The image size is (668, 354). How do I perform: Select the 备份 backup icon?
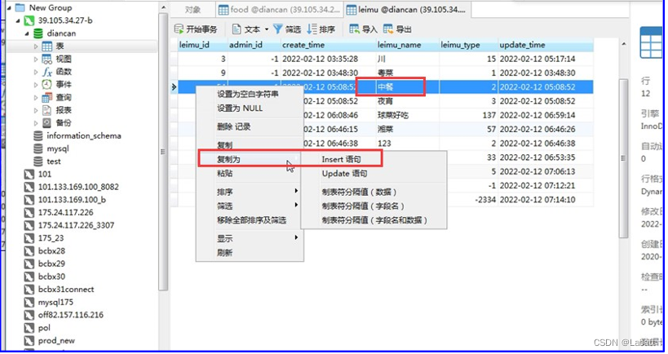click(46, 122)
